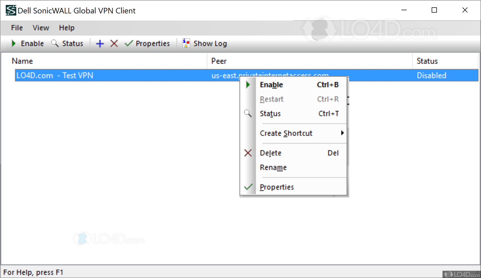The height and width of the screenshot is (278, 481).
Task: Click the green checkmark Properties toolbar icon
Action: (129, 44)
